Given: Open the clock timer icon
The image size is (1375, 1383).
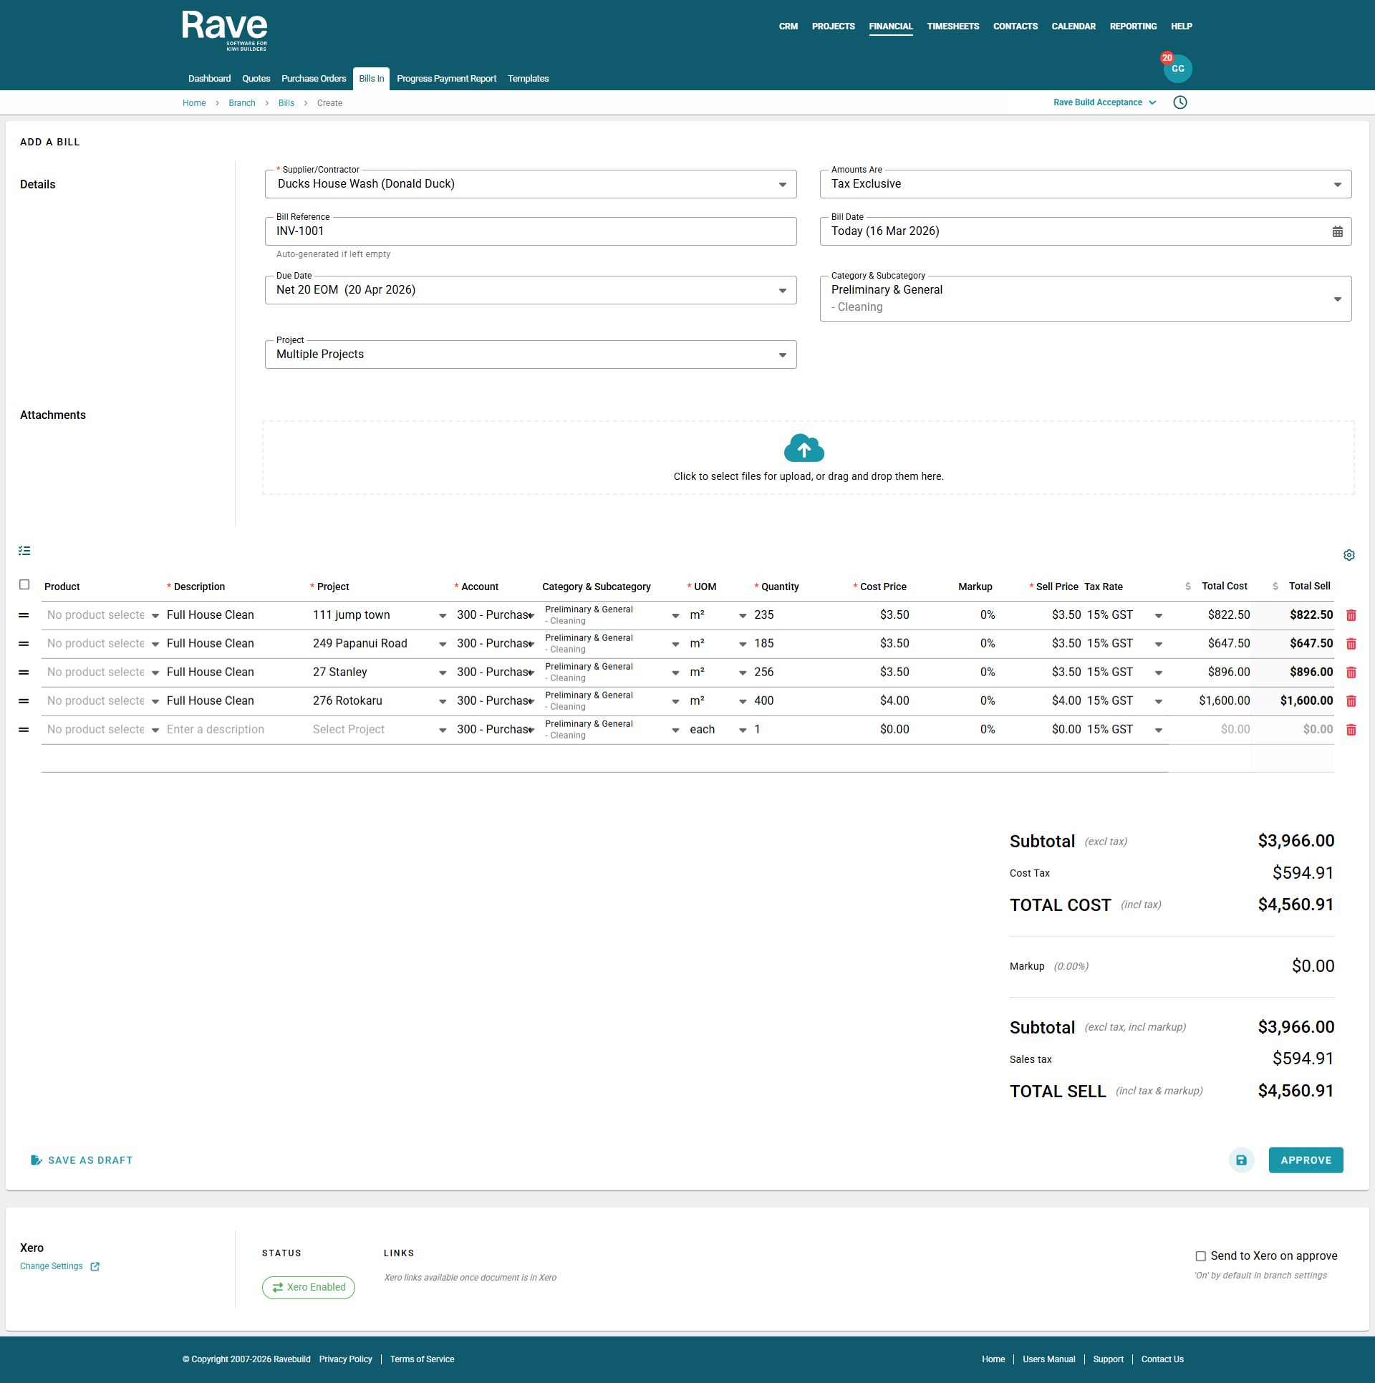Looking at the screenshot, I should click(1180, 102).
